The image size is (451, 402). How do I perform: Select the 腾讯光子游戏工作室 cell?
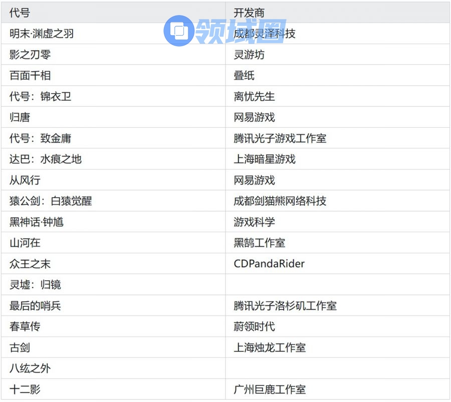280,138
